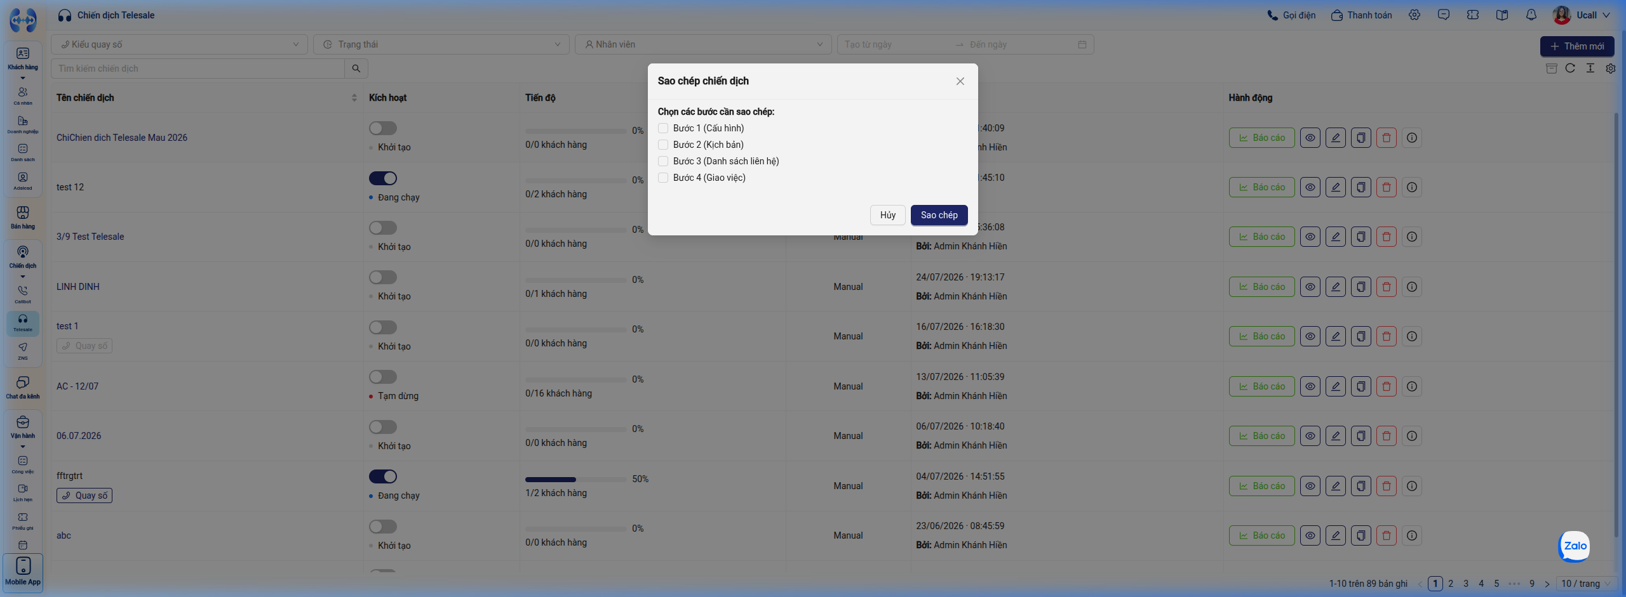Sort by Tên chiến dịch column
This screenshot has height=597, width=1626.
206,98
